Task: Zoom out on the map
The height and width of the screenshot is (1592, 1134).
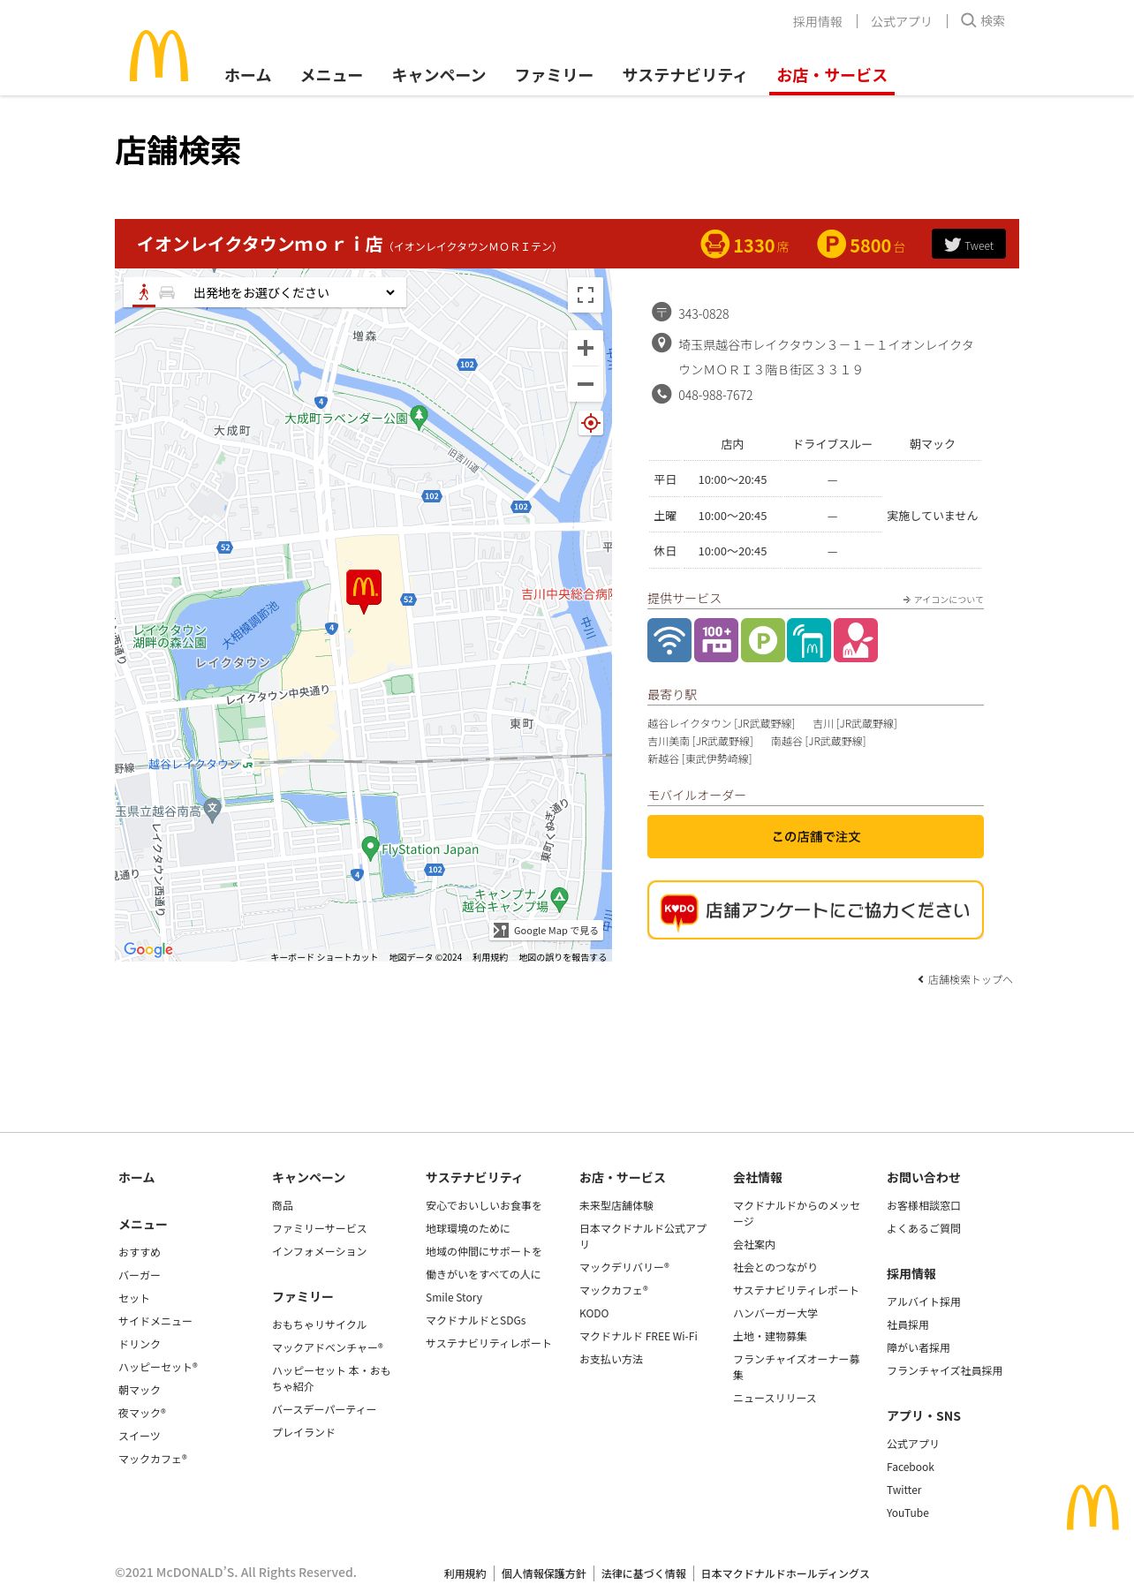Action: pos(585,384)
